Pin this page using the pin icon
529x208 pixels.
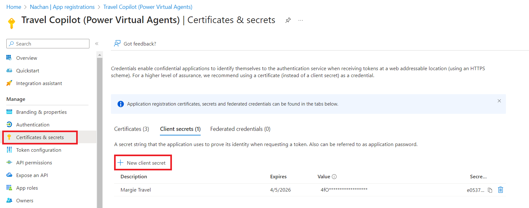[x=288, y=20]
